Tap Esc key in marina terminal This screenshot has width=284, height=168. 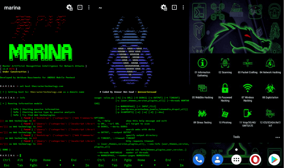(x=7, y=165)
